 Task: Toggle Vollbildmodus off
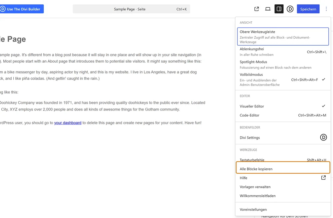click(x=283, y=80)
